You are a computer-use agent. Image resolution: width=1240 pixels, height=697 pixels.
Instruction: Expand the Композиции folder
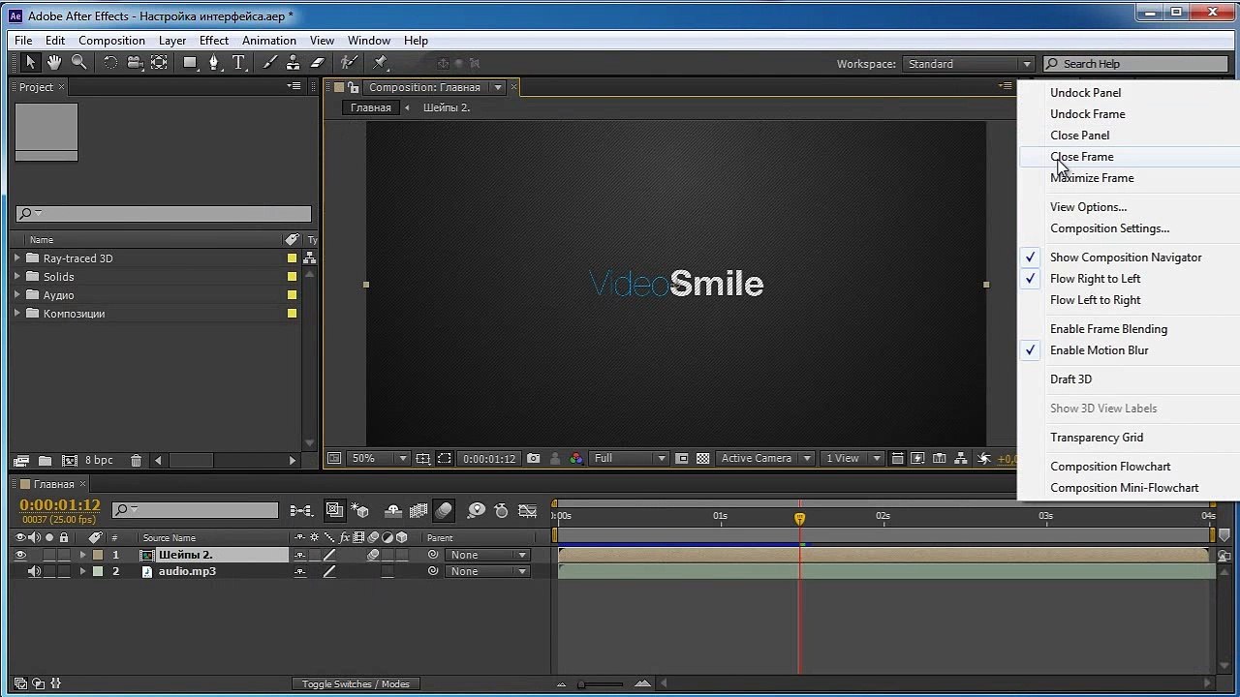pos(17,314)
